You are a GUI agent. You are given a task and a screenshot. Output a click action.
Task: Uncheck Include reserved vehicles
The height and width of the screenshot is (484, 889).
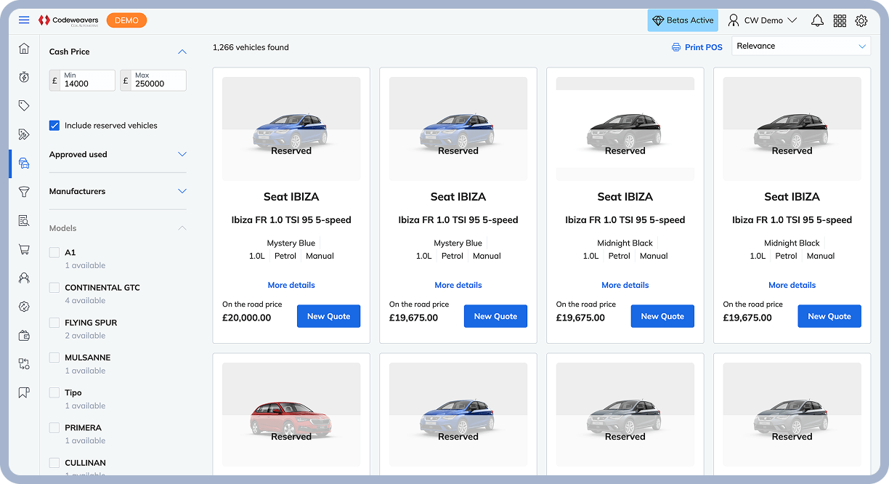(54, 126)
